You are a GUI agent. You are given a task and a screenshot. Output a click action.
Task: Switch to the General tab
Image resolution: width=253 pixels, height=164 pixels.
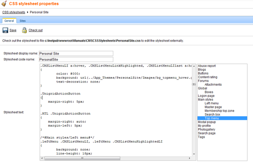(x=9, y=21)
